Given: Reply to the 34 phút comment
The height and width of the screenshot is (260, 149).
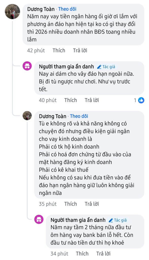Looking at the screenshot, I should pos(103,254).
